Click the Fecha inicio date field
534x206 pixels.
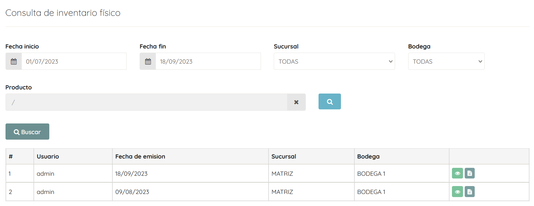[x=74, y=62]
